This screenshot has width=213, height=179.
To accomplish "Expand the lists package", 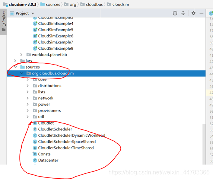I will pos(28,92).
